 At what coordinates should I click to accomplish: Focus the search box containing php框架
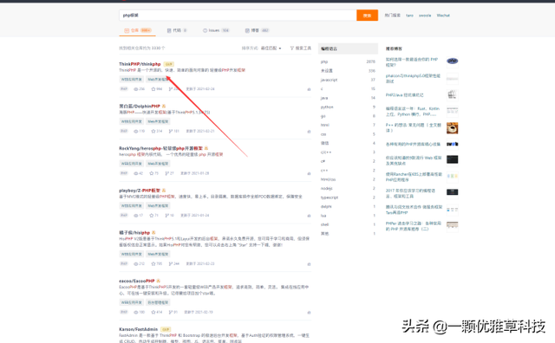(x=238, y=16)
